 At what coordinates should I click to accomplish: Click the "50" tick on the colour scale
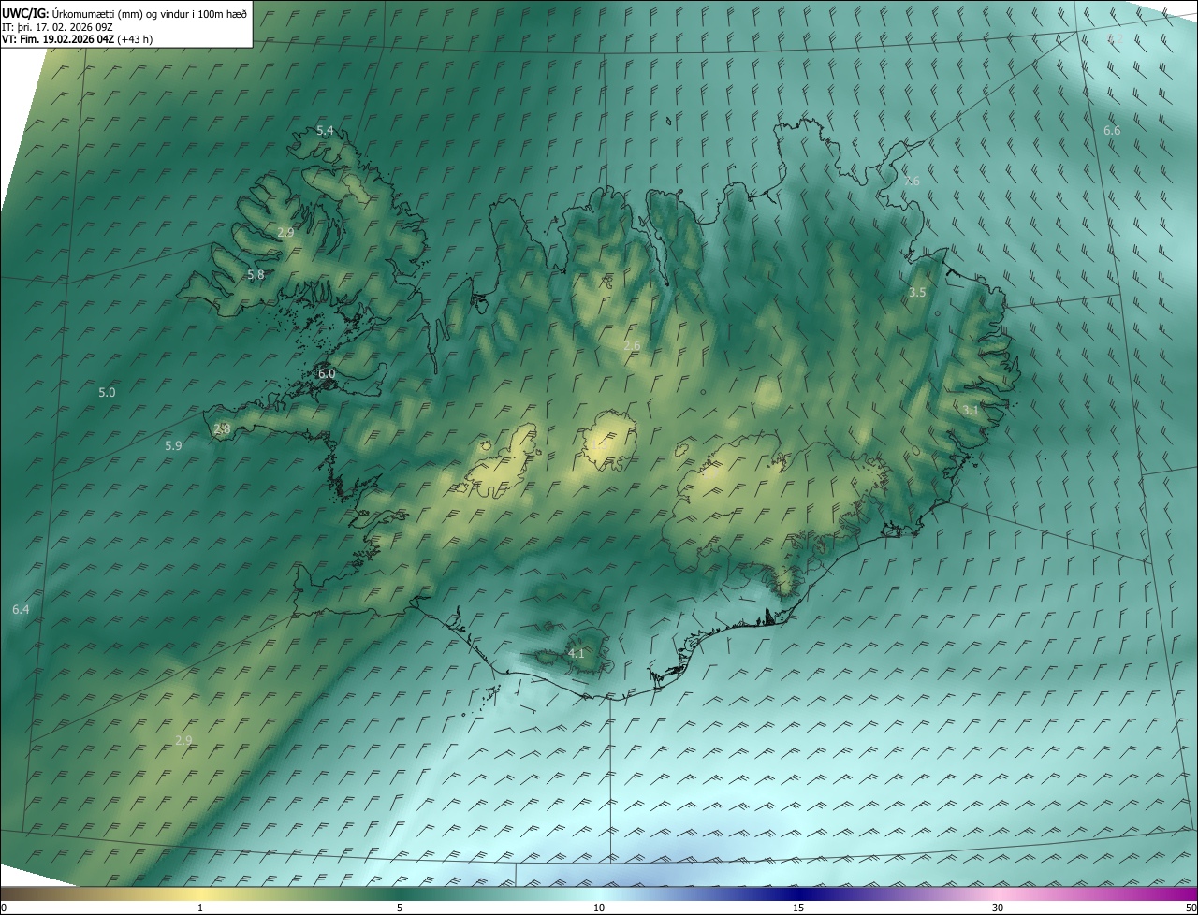[1191, 908]
